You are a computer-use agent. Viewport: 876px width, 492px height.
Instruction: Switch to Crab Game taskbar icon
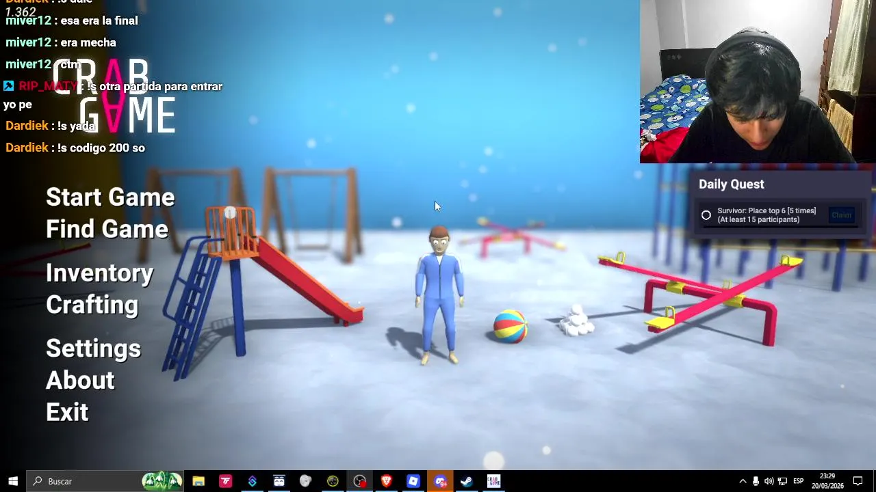tap(493, 481)
